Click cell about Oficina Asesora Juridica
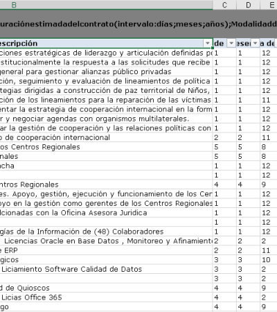 106,213
